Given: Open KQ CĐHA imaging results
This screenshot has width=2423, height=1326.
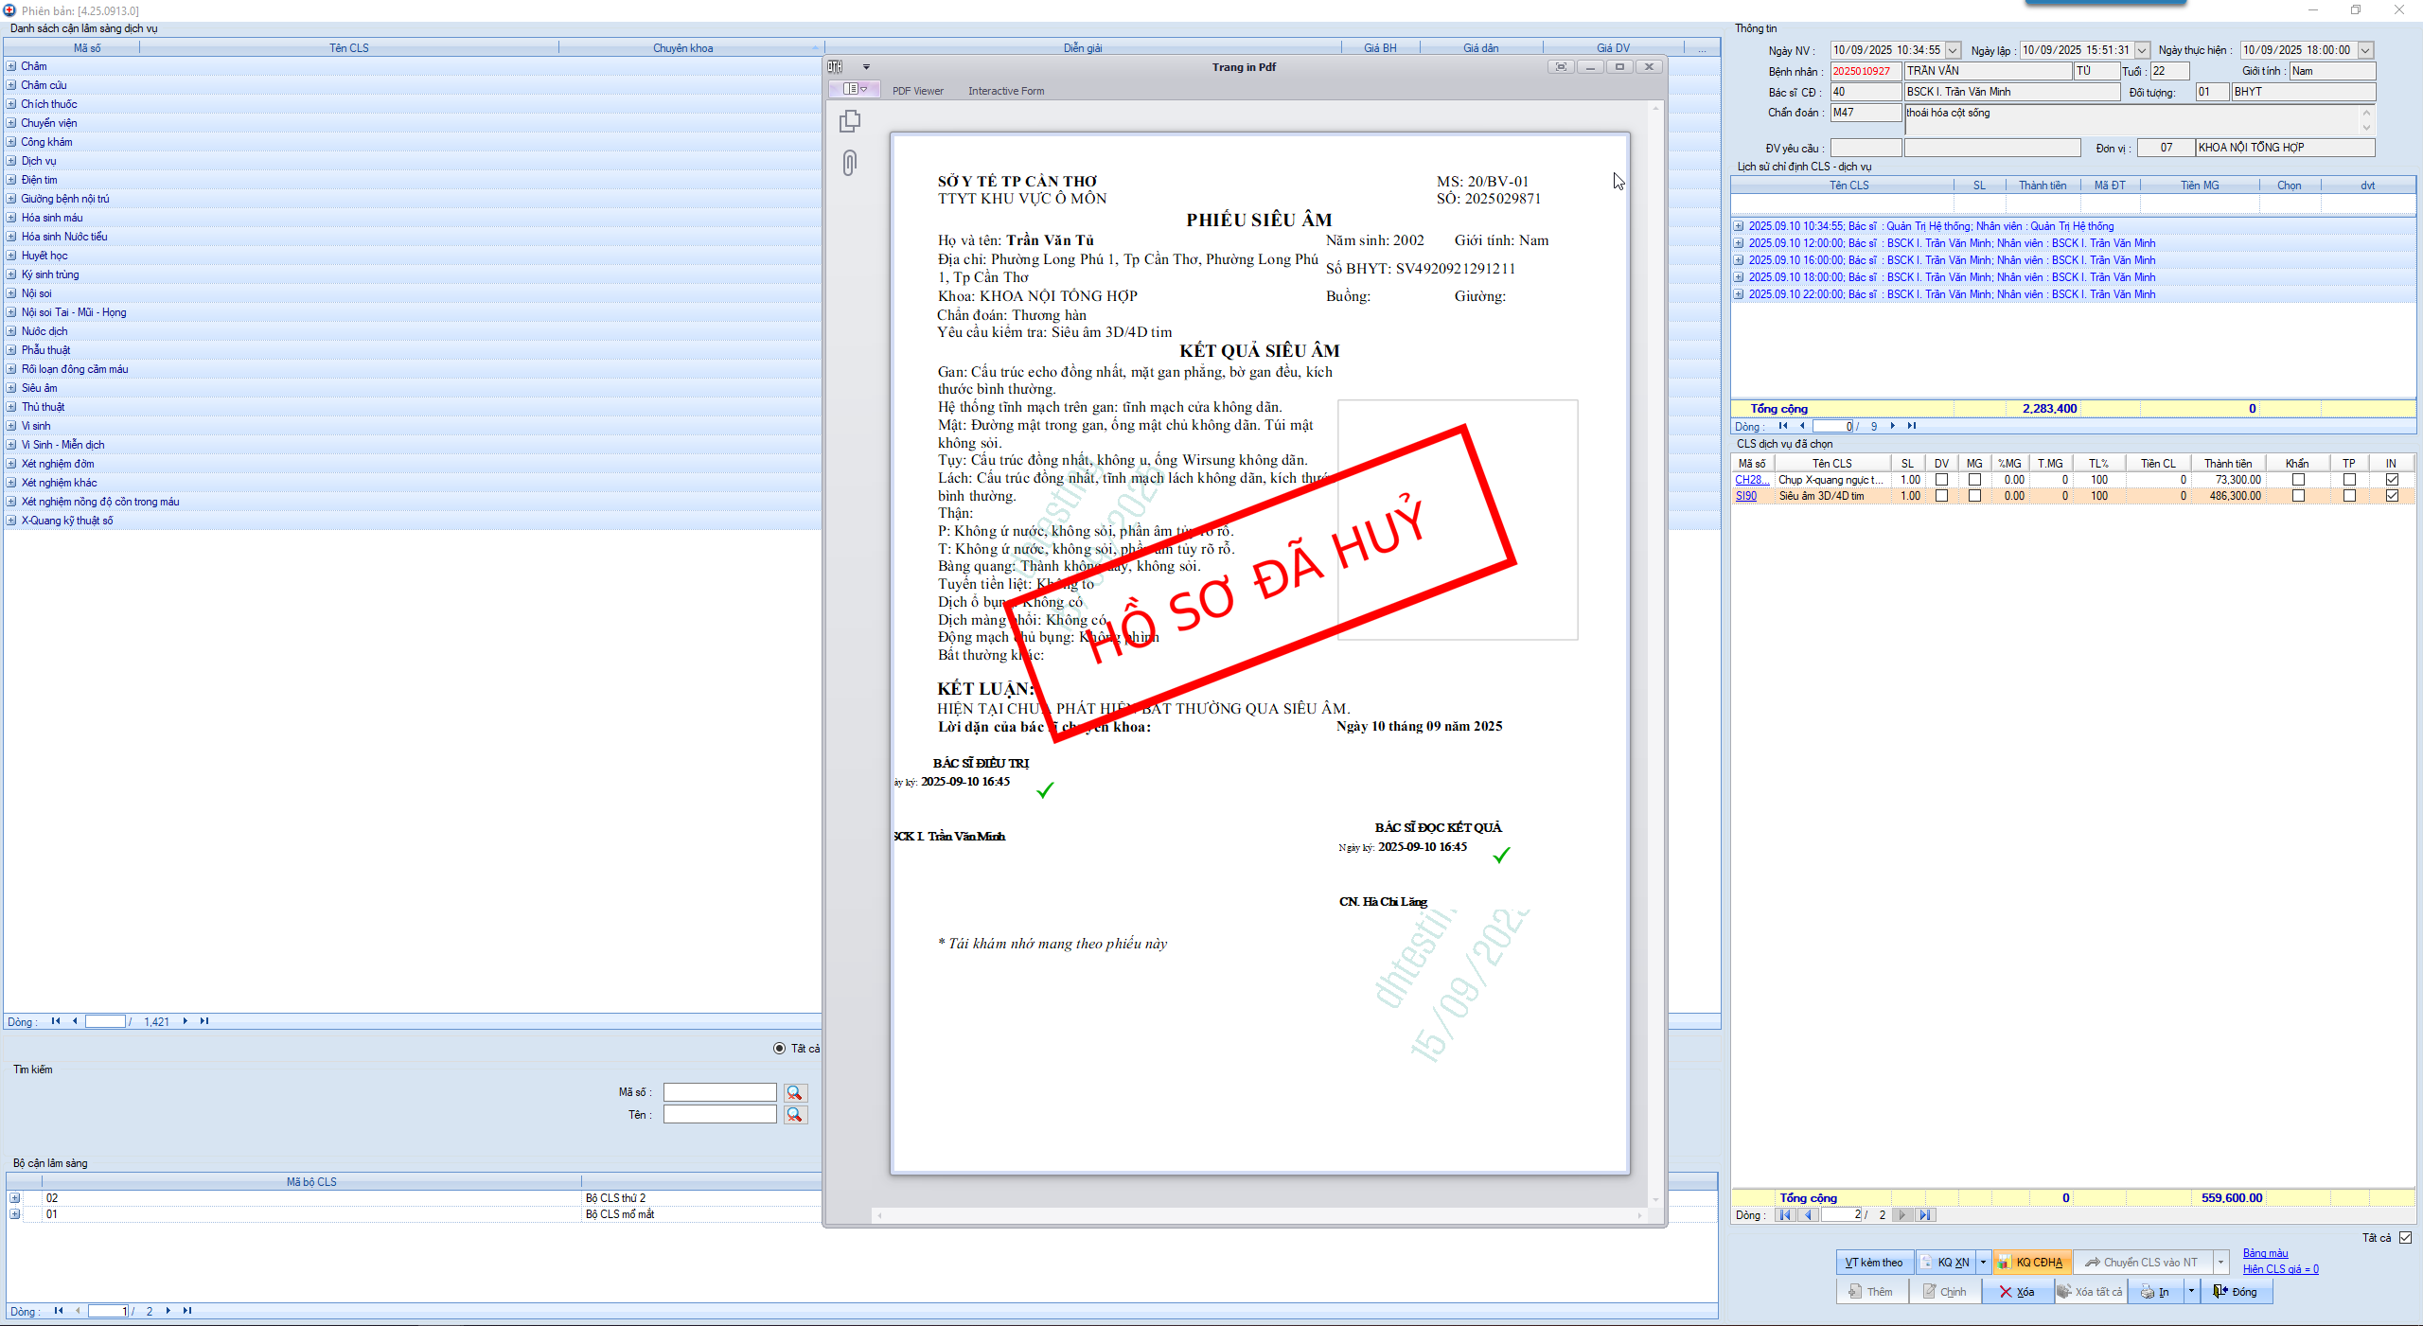Looking at the screenshot, I should (x=2031, y=1263).
